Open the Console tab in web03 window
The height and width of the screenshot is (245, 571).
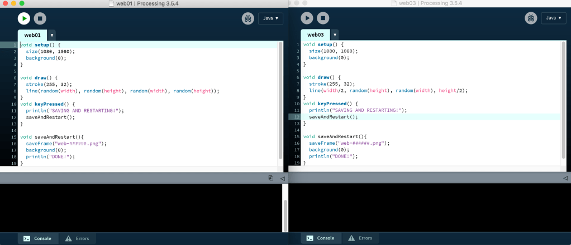(x=320, y=238)
